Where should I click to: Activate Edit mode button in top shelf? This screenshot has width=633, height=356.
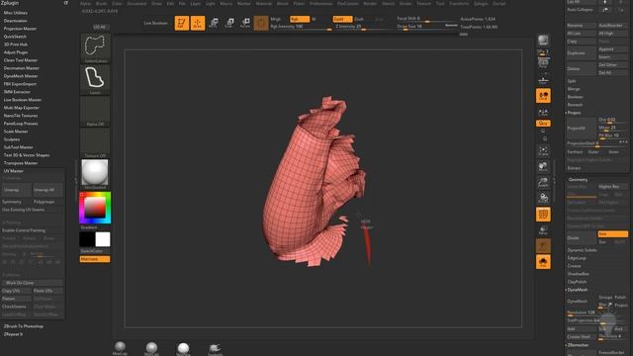182,23
